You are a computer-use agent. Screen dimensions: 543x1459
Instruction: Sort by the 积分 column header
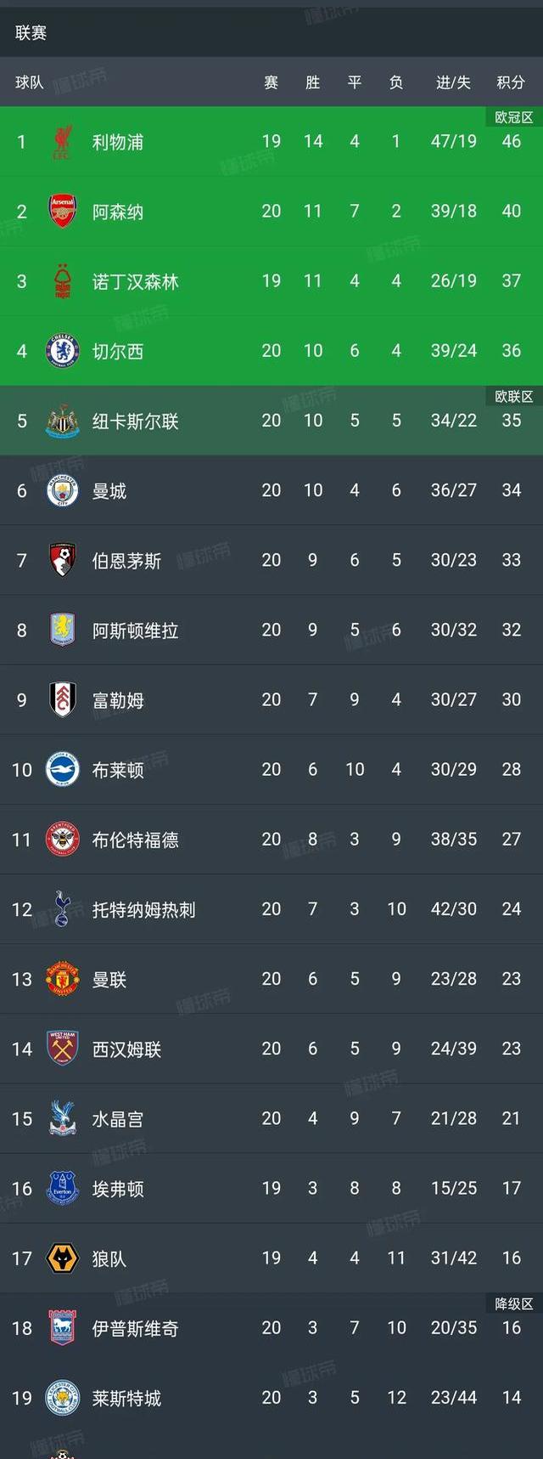coord(511,82)
